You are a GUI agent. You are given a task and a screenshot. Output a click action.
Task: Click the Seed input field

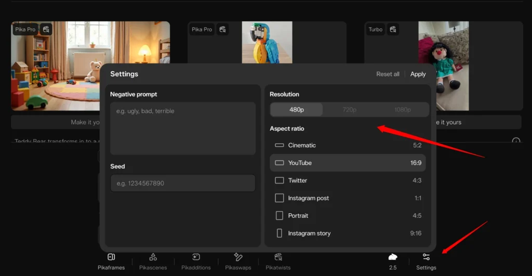pos(182,183)
